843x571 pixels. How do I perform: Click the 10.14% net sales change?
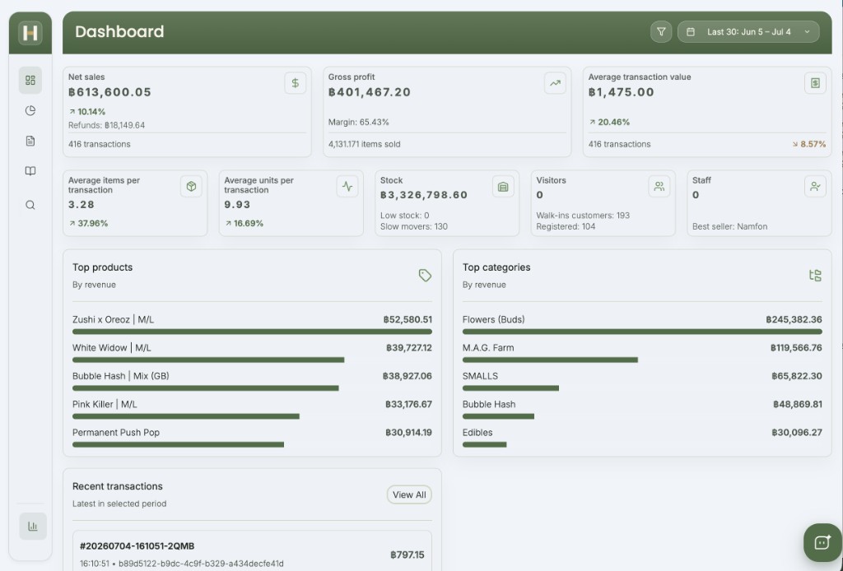coord(87,112)
